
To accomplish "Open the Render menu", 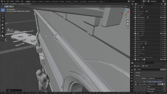I will click(x=12, y=1).
